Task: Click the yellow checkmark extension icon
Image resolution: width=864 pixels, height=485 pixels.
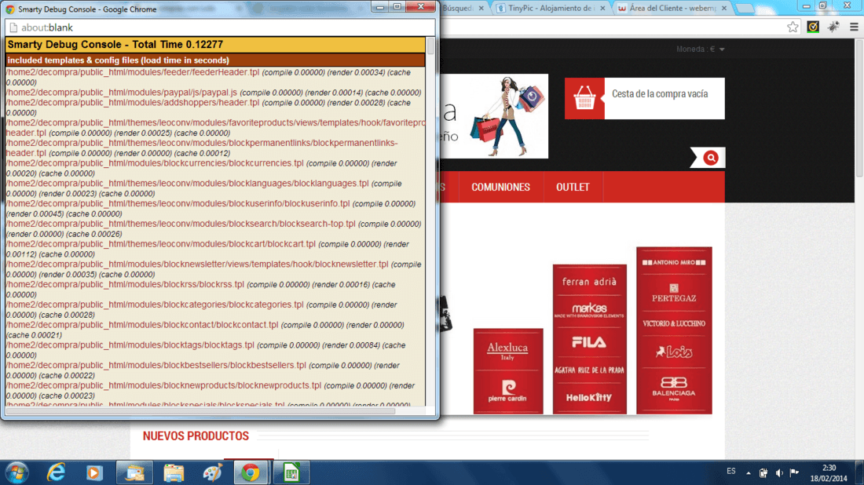Action: coord(813,27)
